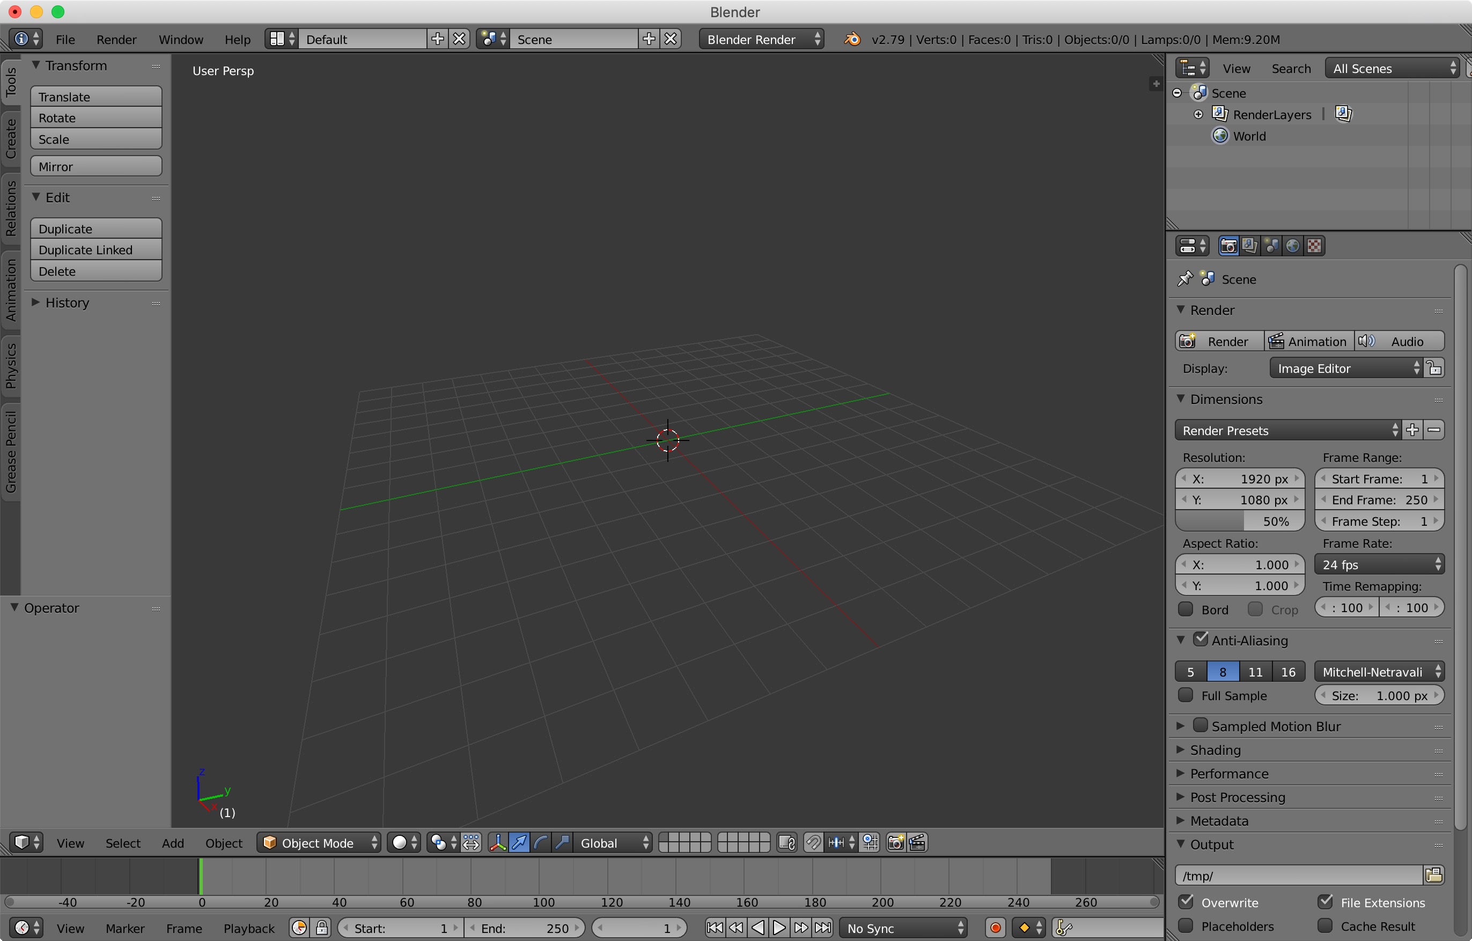
Task: Uncheck the Overwrite output option
Action: [x=1186, y=901]
